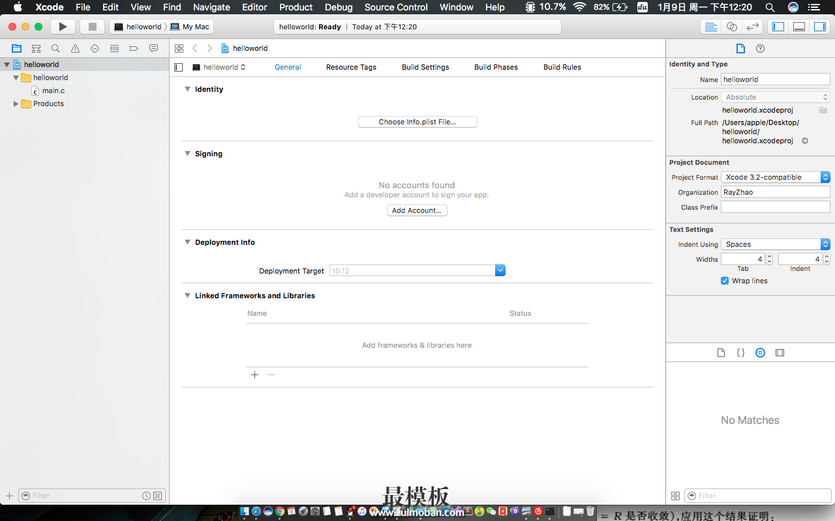Select My Mac run destination
This screenshot has height=521, width=835.
click(190, 27)
